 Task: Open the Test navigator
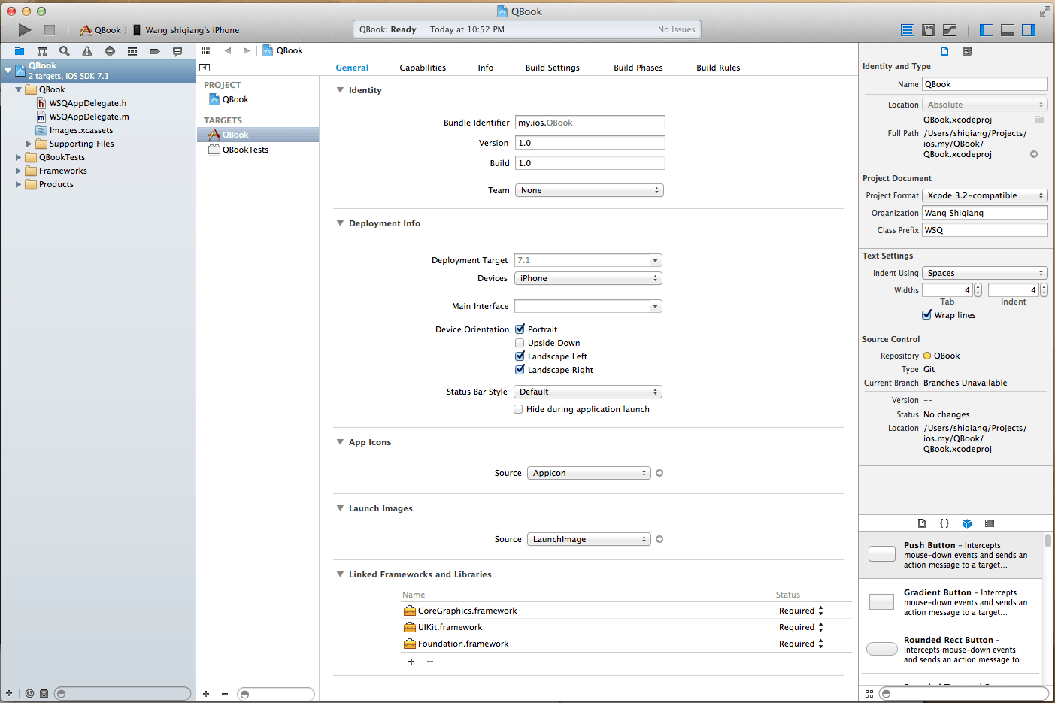point(110,51)
